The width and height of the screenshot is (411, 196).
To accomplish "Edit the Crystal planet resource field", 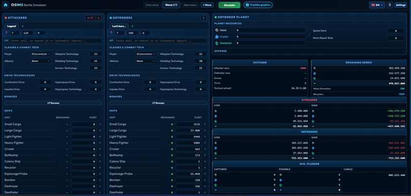I will click(x=271, y=37).
